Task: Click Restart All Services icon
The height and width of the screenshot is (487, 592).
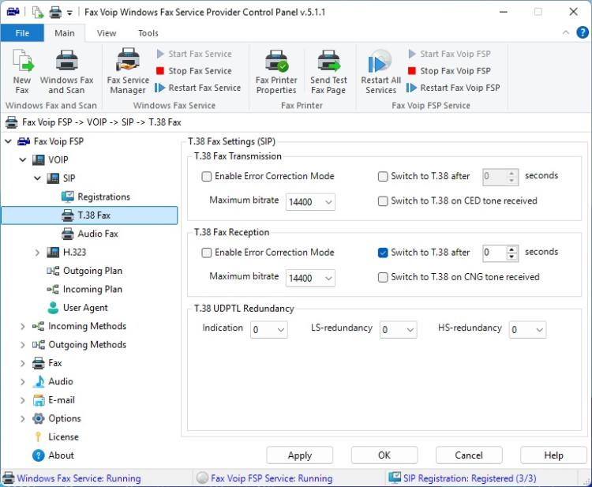Action: 380,62
